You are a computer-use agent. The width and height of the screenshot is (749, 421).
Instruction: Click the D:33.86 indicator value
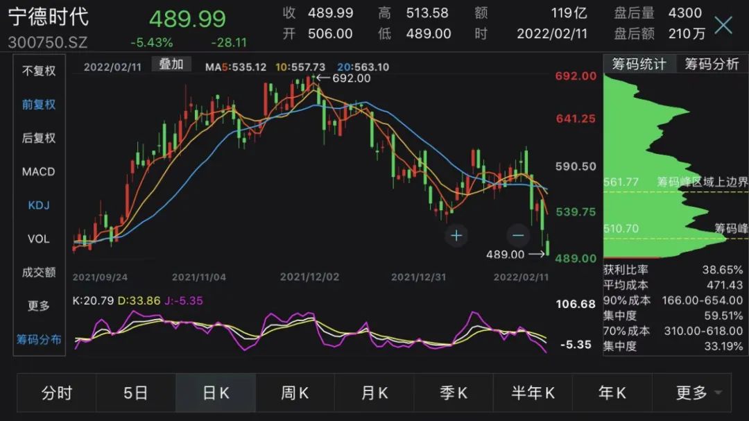139,301
